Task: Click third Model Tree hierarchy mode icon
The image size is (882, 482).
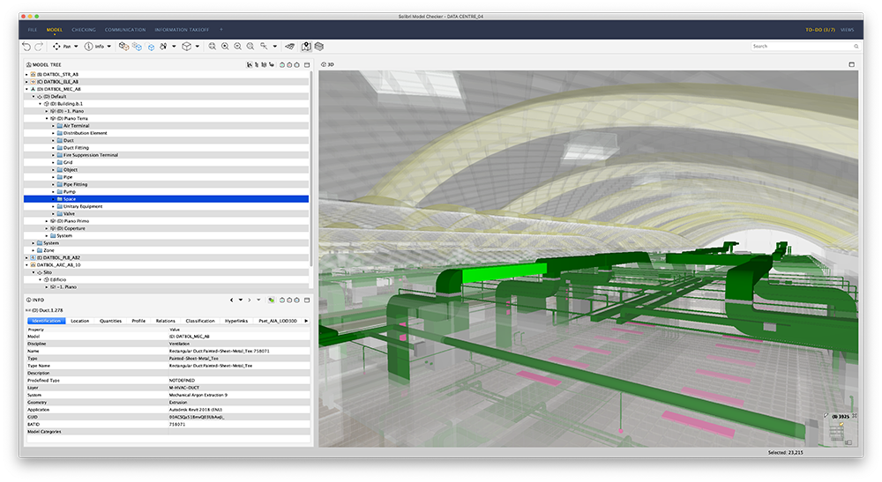Action: coord(265,65)
